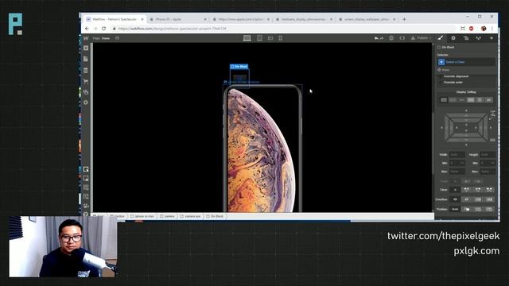Set display to none
509x286 pixels.
click(488, 100)
